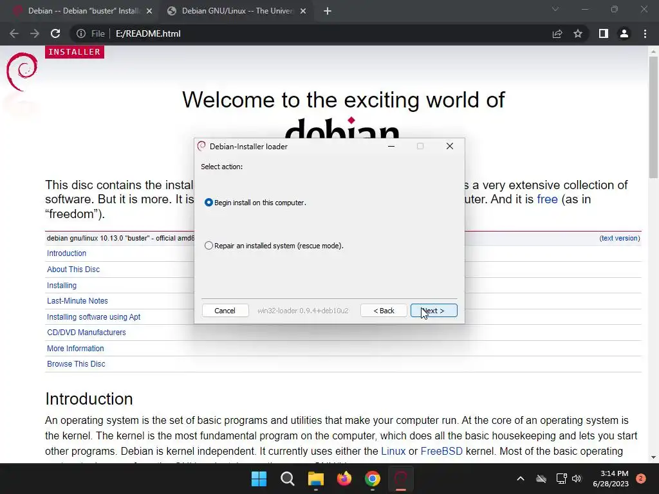Open File Explorer from the taskbar
This screenshot has height=494, width=659.
tap(315, 479)
